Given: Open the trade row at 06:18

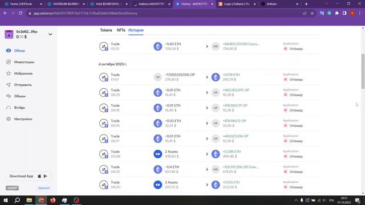Looking at the screenshot, I should (x=209, y=123).
